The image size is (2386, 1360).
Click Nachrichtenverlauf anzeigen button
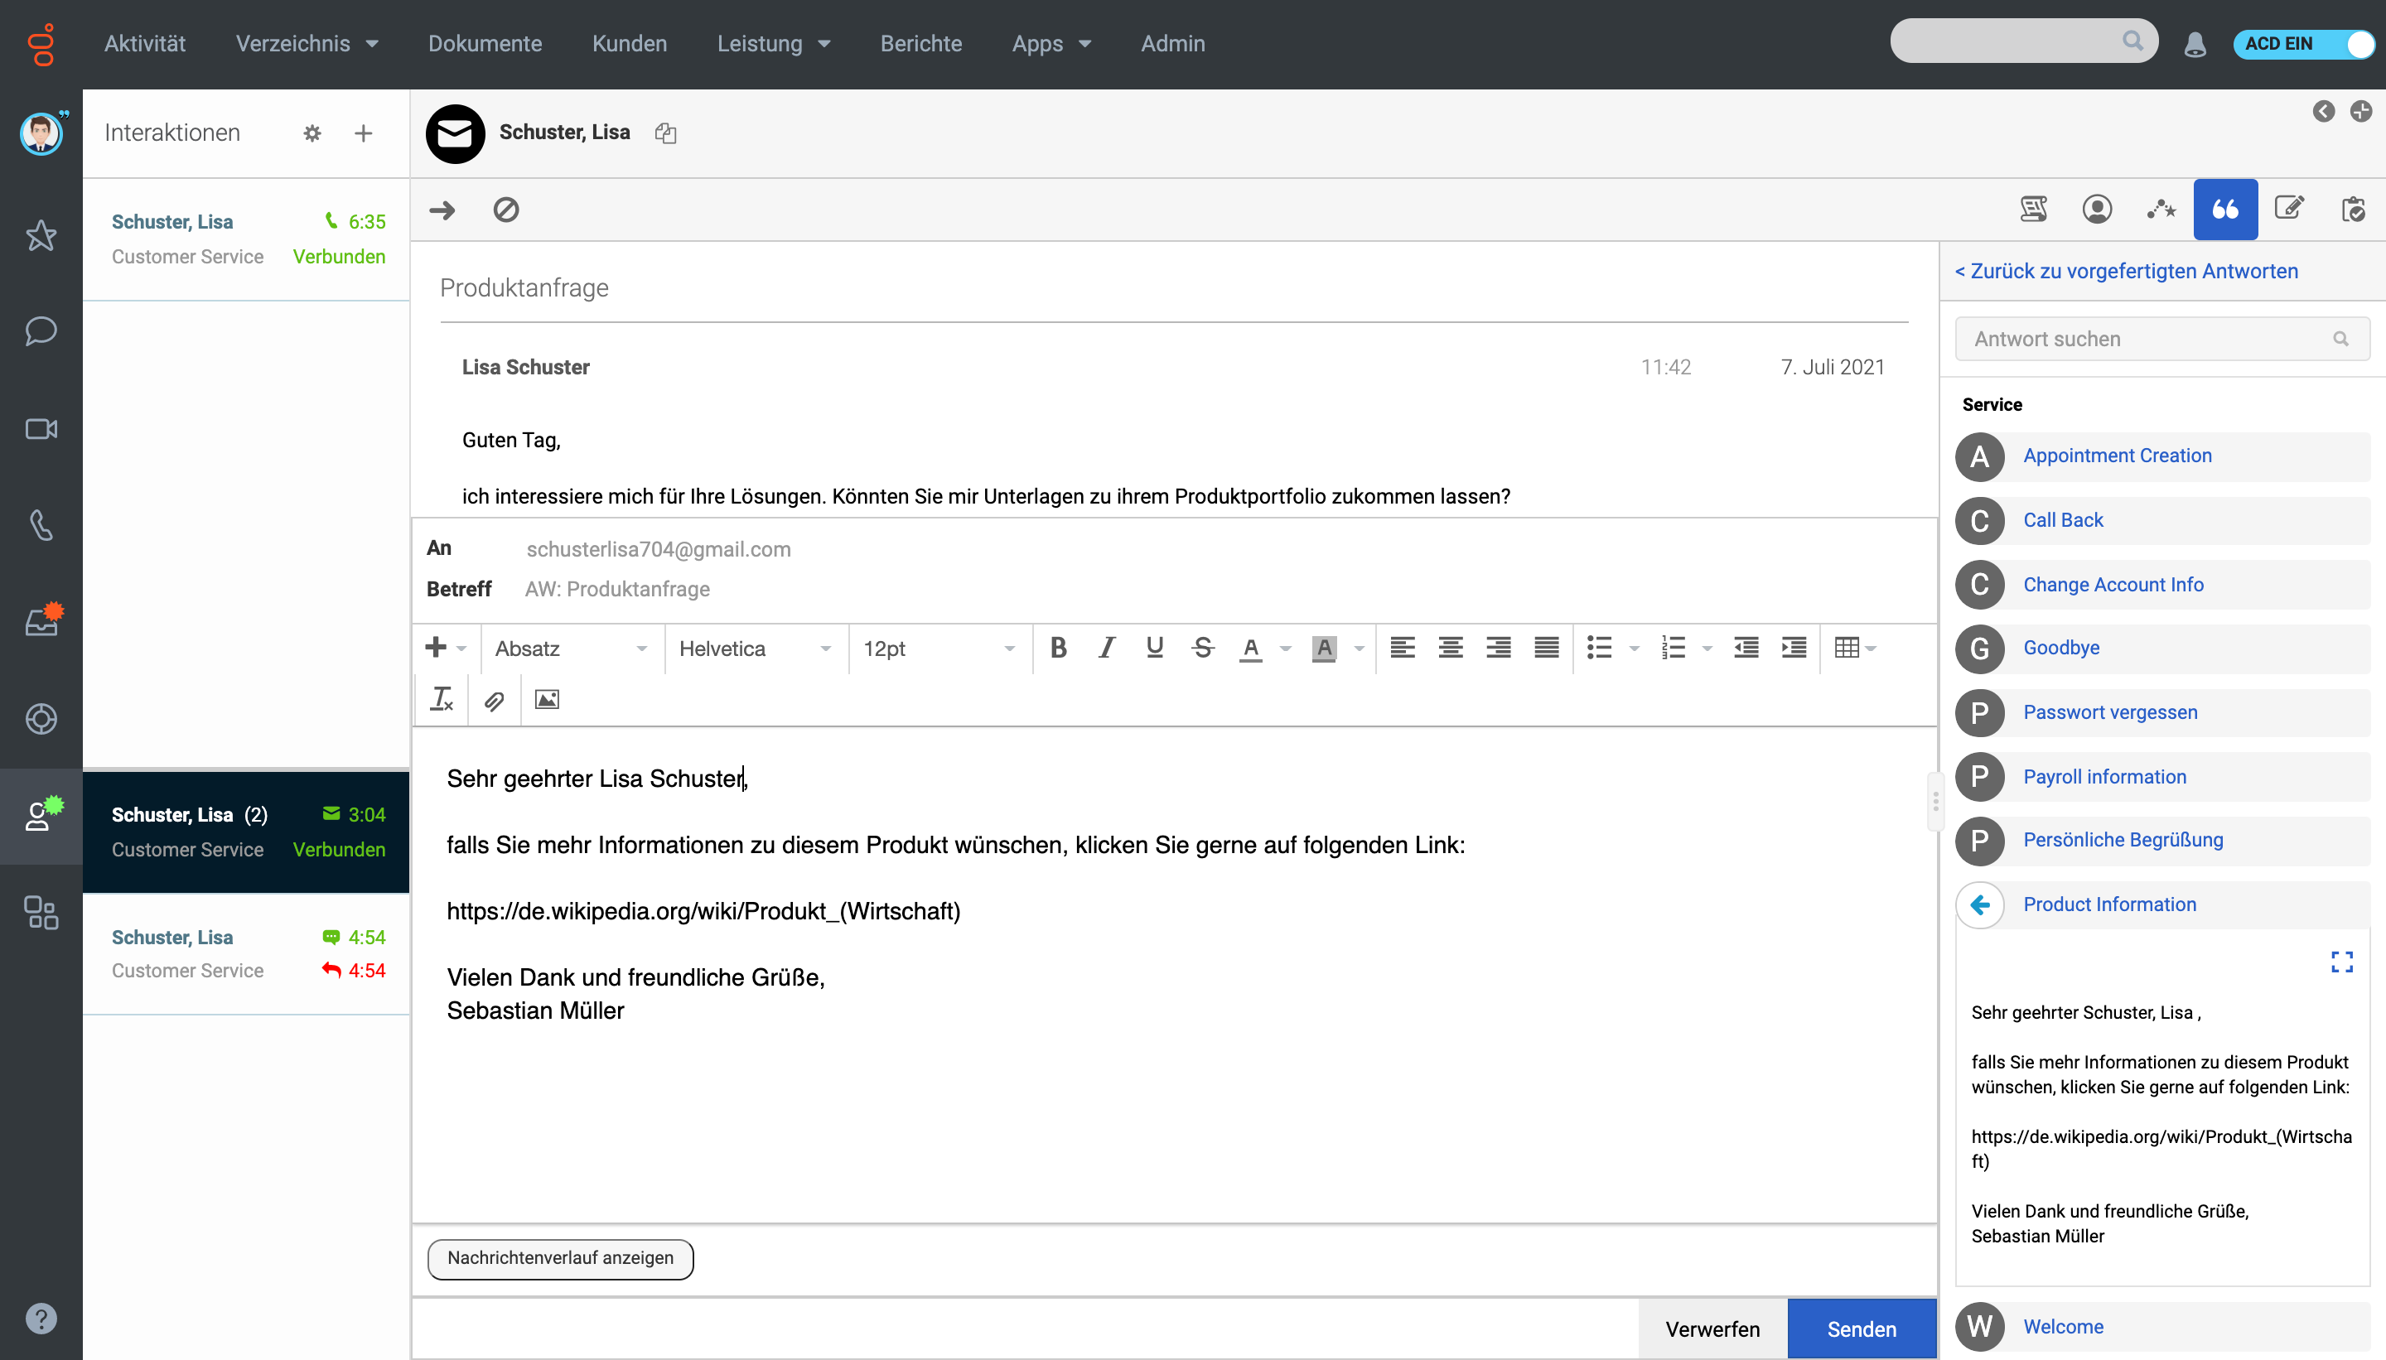click(559, 1258)
